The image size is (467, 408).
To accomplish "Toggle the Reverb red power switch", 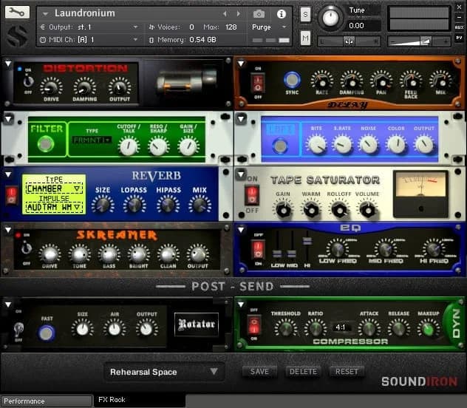I will [x=12, y=195].
